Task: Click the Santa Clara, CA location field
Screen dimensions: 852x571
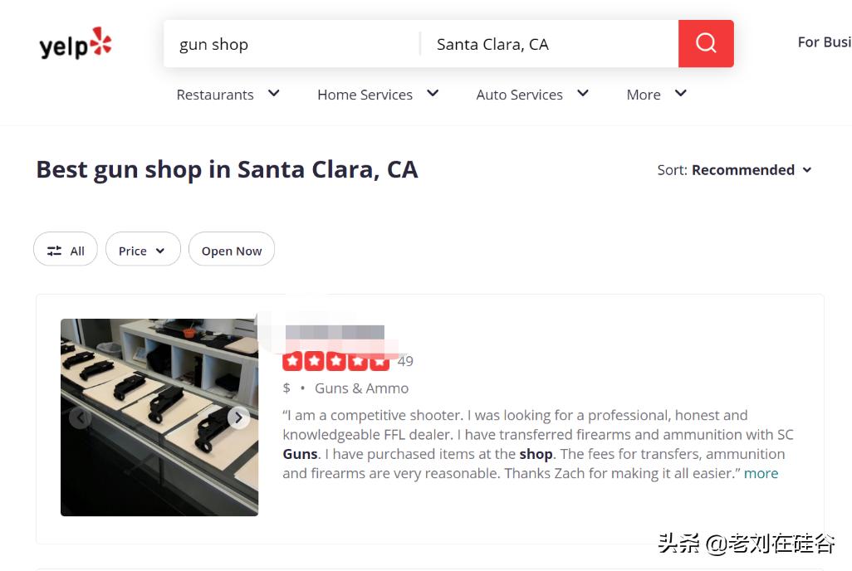Action: click(550, 44)
